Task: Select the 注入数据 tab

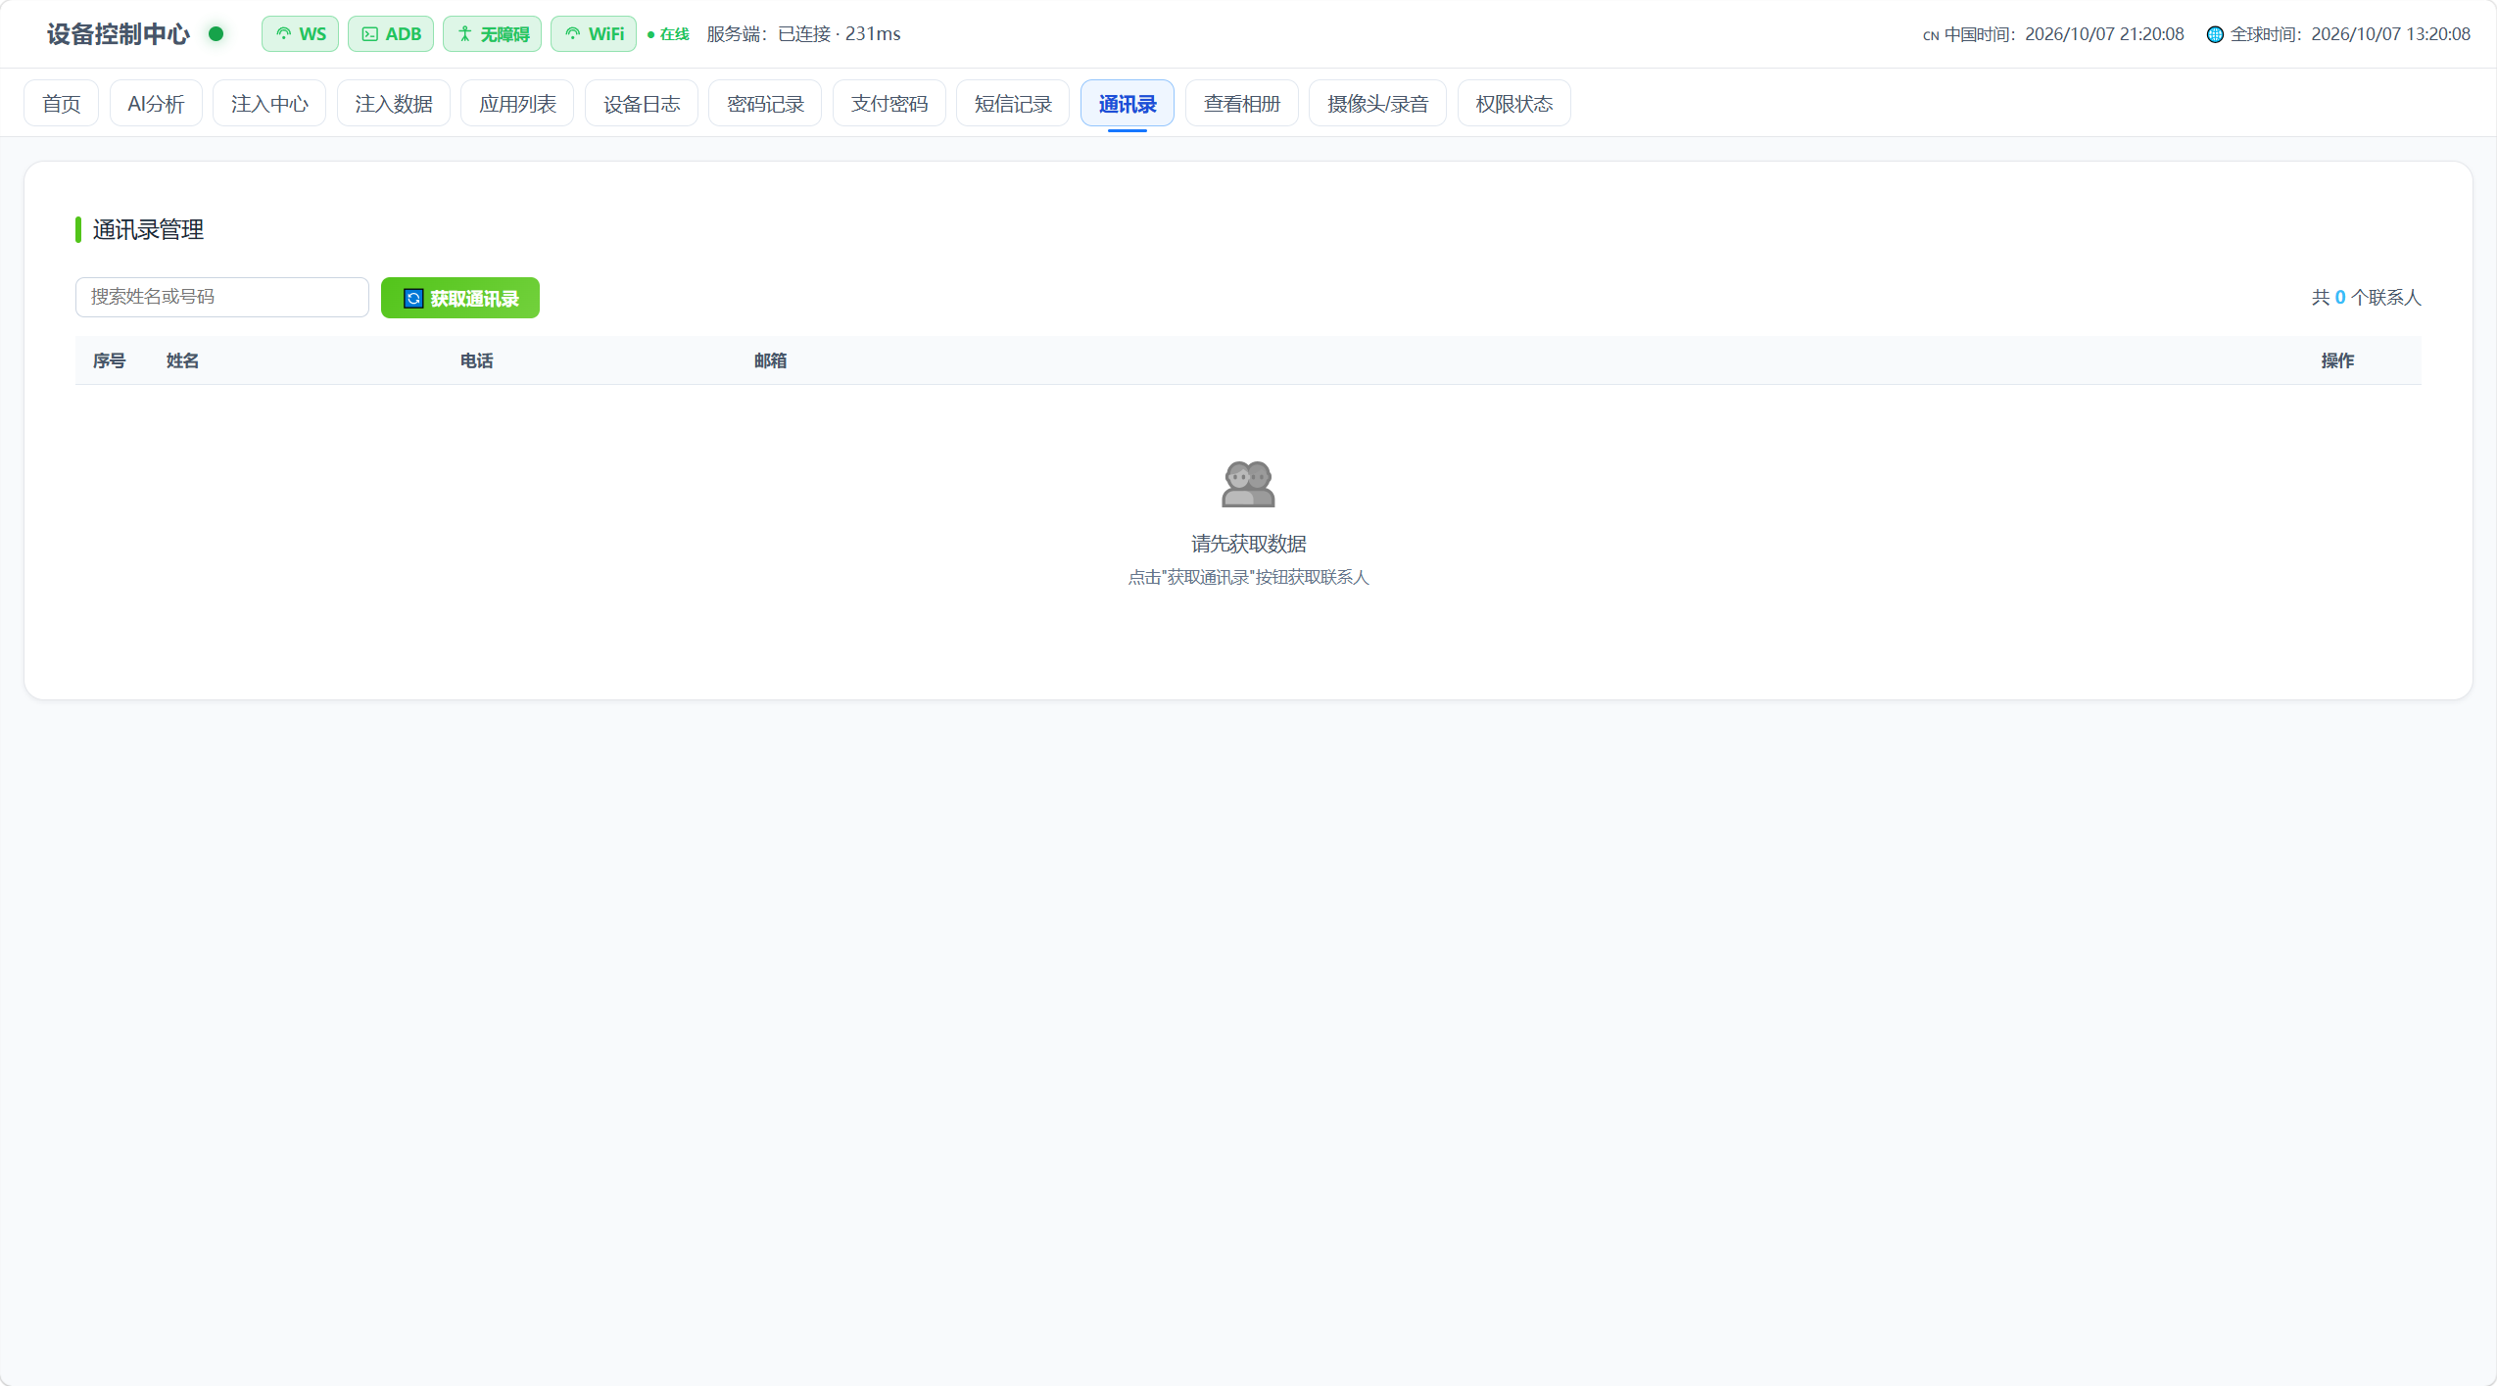Action: point(394,104)
